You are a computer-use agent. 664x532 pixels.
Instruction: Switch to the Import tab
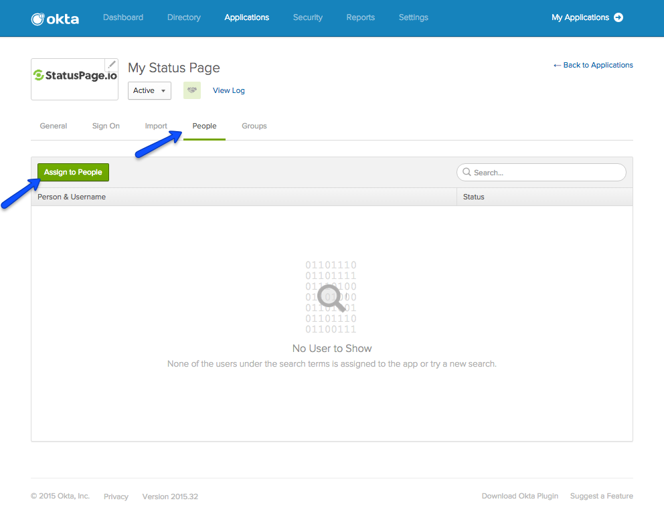pos(156,126)
